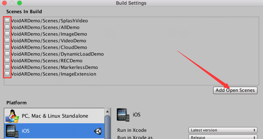Viewport: 263px width, 139px height.
Task: Click the Add Open Scenes button
Action: click(235, 91)
